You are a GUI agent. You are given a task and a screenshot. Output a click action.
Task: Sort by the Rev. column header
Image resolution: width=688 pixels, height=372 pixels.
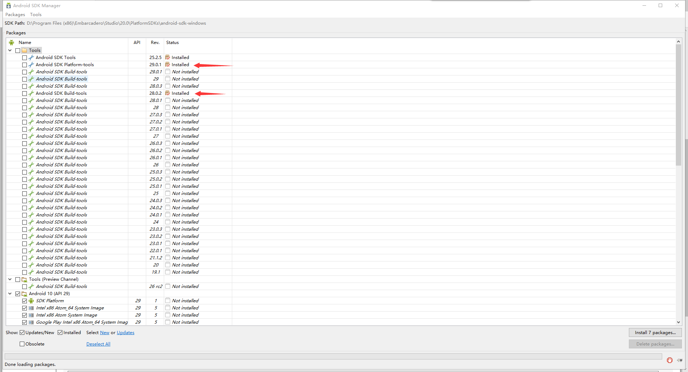click(155, 43)
